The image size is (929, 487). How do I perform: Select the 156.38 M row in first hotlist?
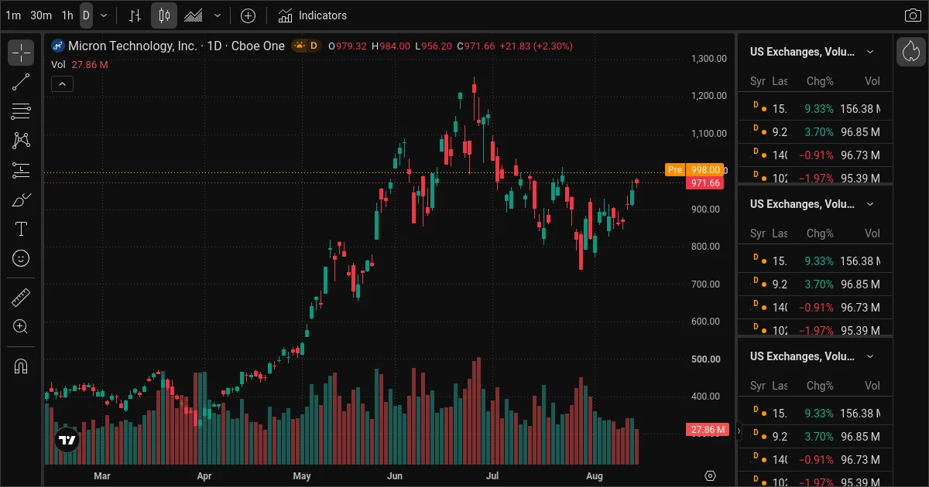pyautogui.click(x=815, y=109)
